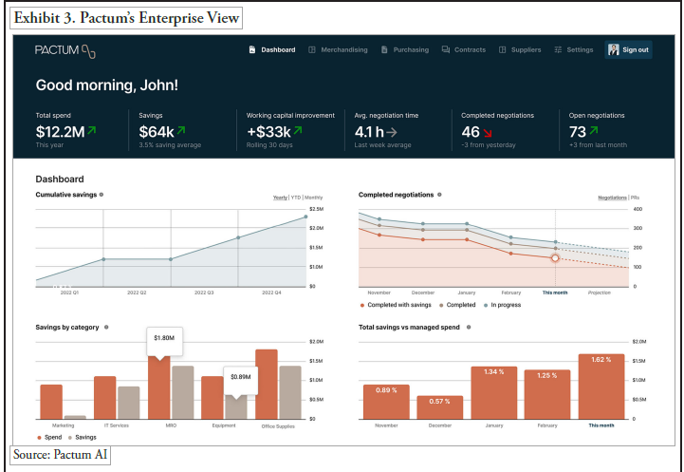Click the Suppliers table icon
This screenshot has height=472, width=684.
(x=502, y=49)
